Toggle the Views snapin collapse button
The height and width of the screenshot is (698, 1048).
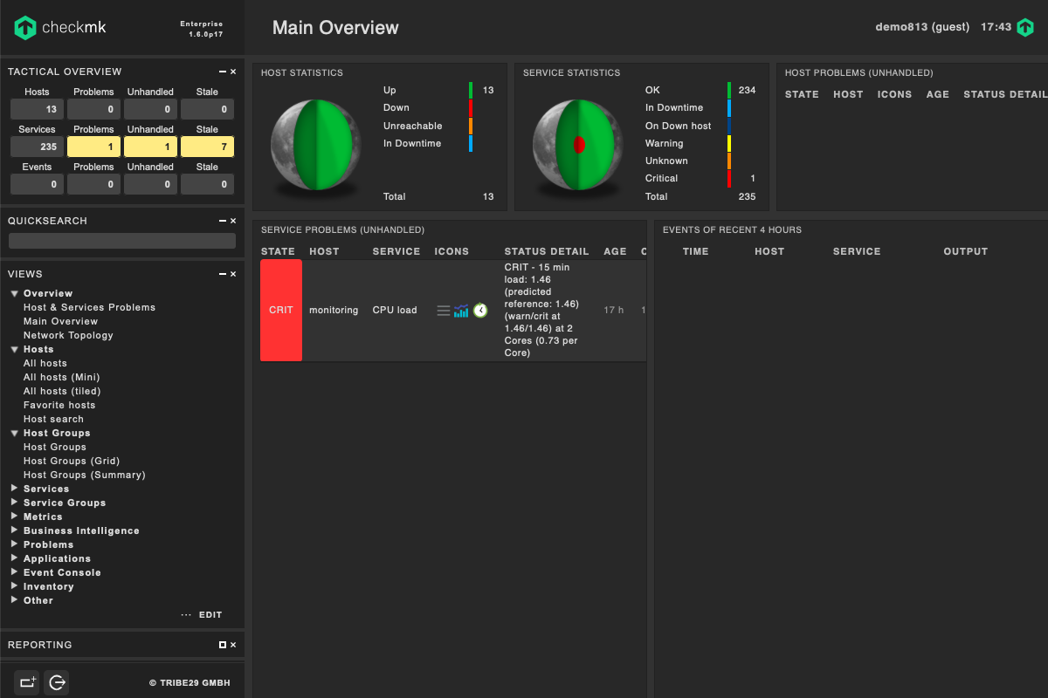click(223, 274)
